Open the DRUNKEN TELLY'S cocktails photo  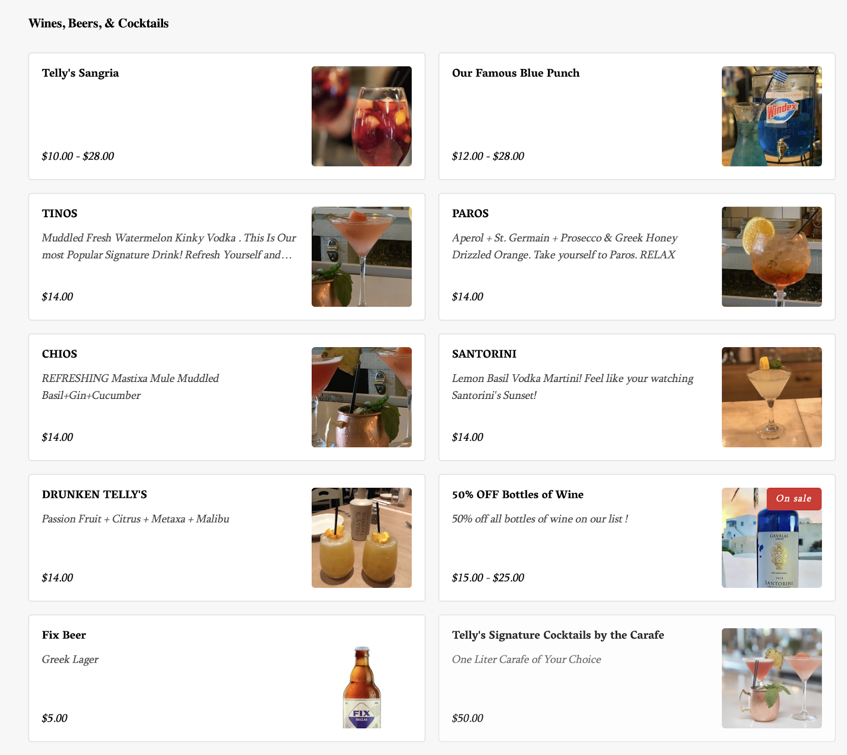[x=361, y=538]
